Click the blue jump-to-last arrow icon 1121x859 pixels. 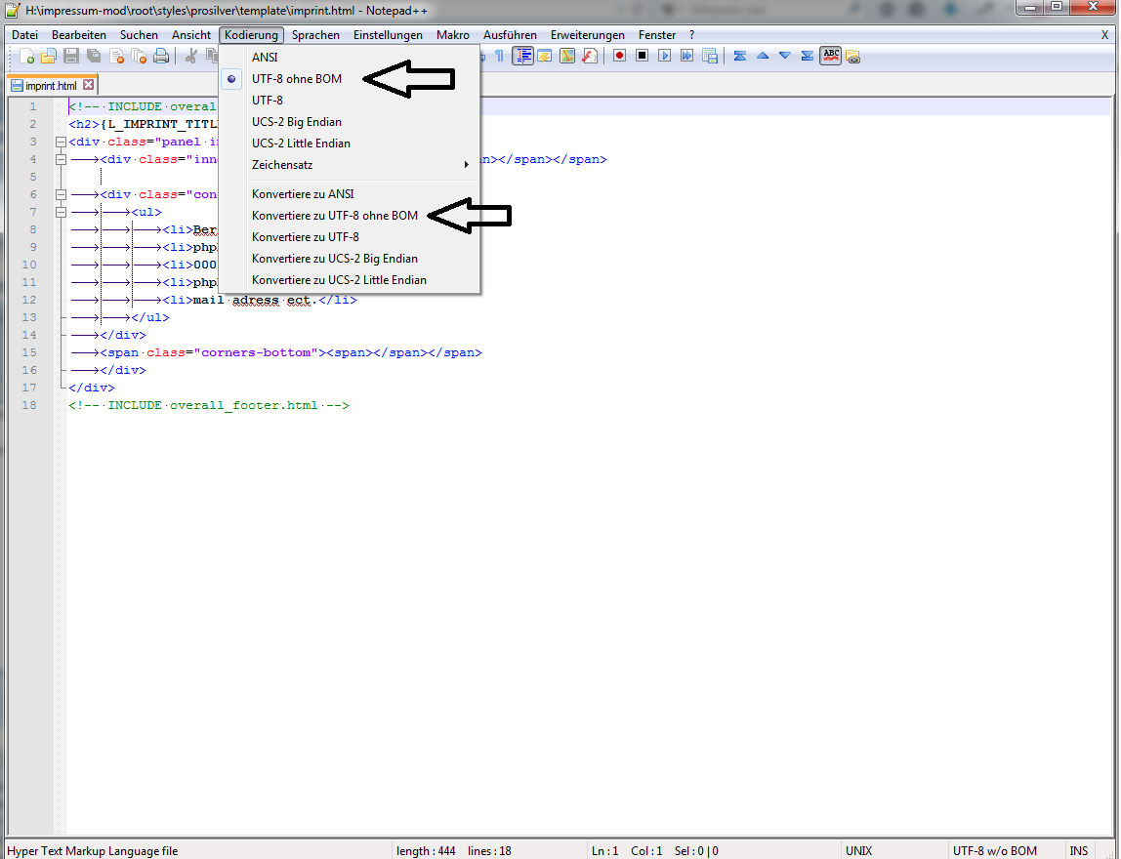pyautogui.click(x=808, y=56)
